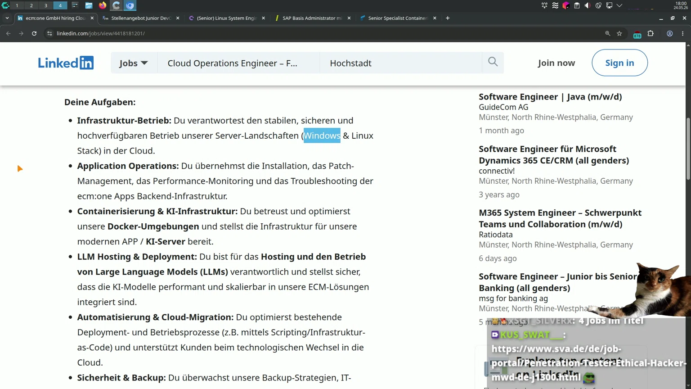Open the Software Engineer Junior bis Senior Banking job
691x389 pixels.
click(x=558, y=282)
